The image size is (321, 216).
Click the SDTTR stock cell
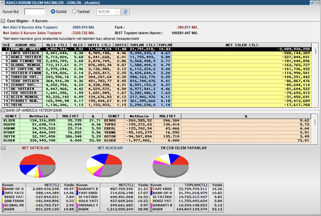pos(11,137)
